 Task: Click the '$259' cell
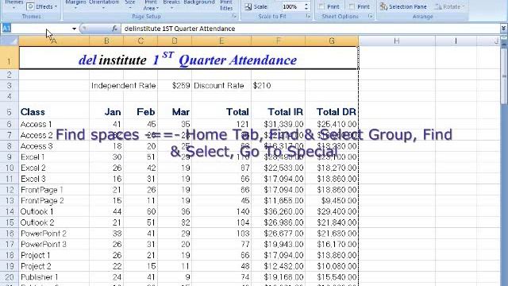coord(175,86)
